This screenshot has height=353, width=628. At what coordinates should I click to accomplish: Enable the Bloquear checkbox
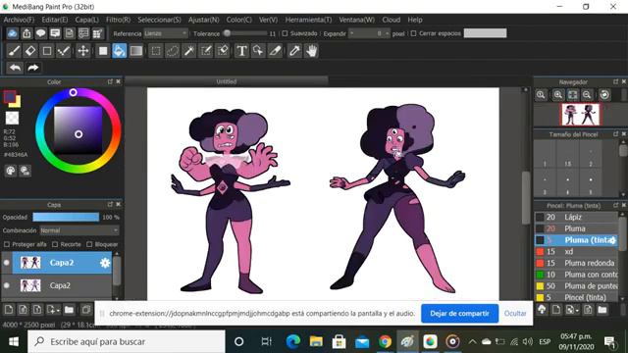[89, 244]
